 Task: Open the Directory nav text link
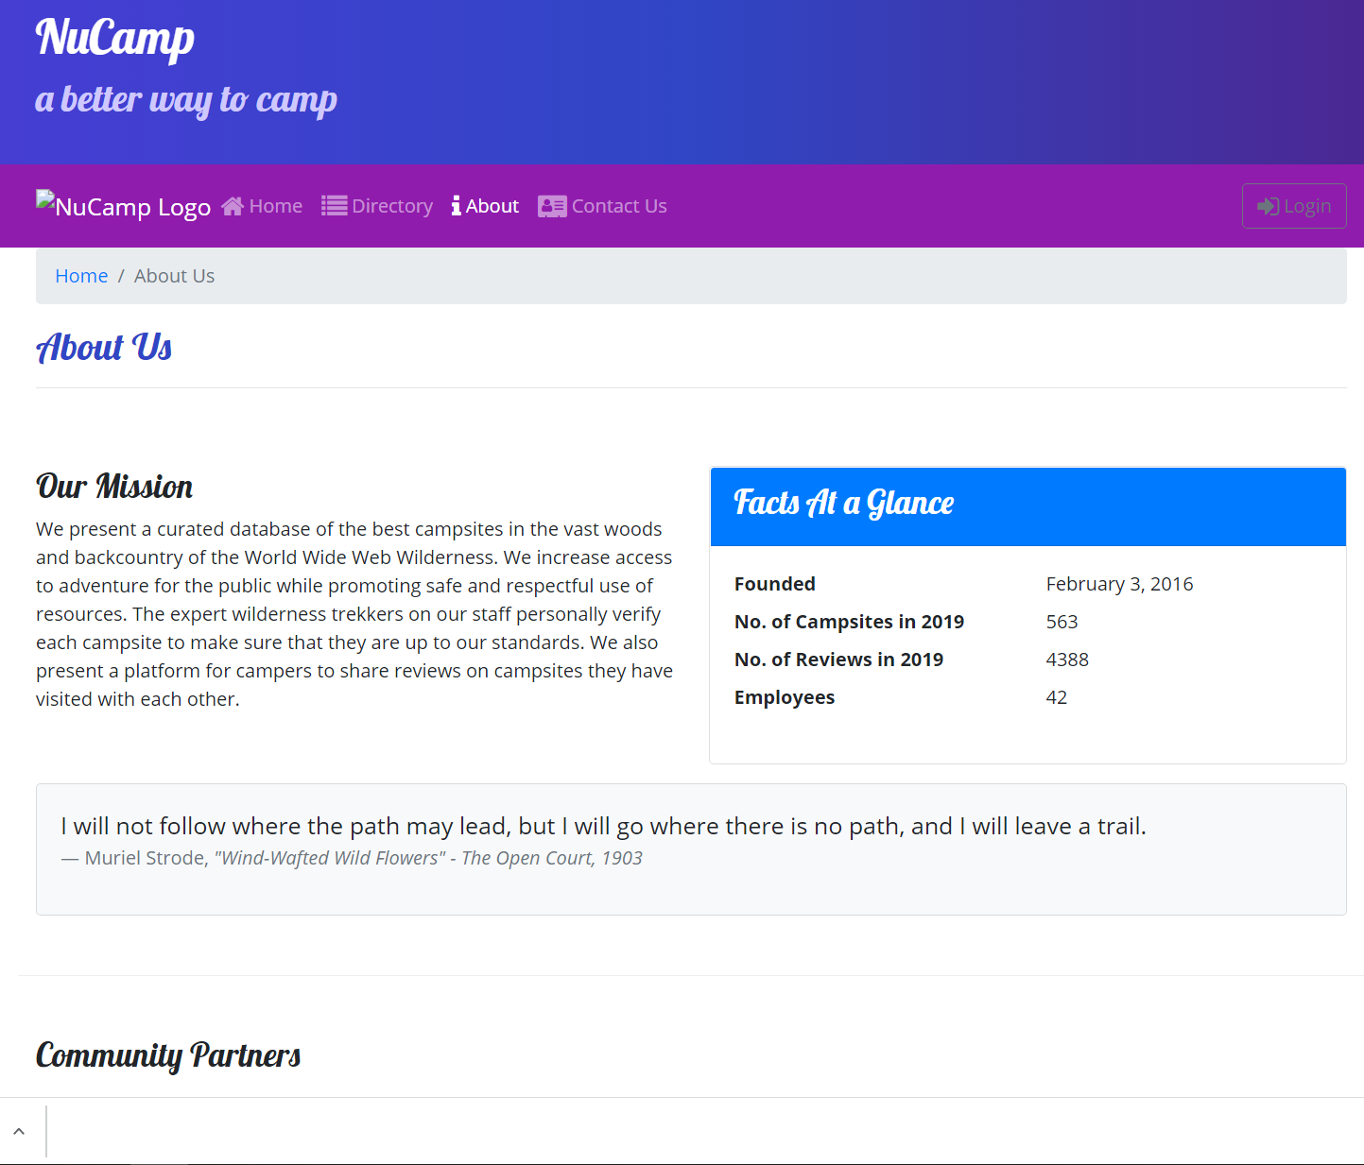pos(392,206)
